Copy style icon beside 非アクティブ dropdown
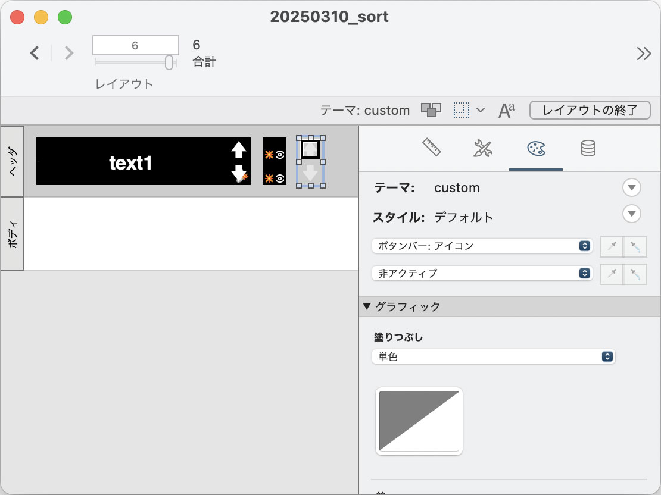Screen dimensions: 661x495 click(x=612, y=274)
